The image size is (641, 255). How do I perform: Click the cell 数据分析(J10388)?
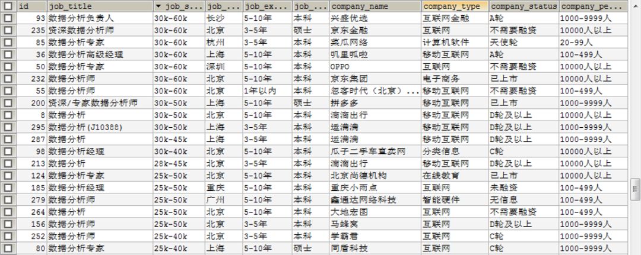click(x=100, y=128)
